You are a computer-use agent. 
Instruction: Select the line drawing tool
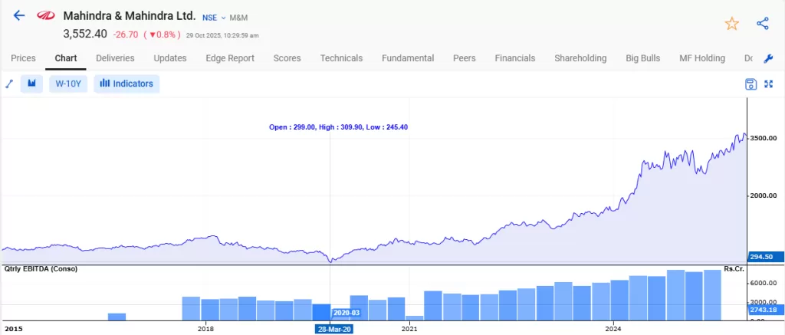point(9,84)
